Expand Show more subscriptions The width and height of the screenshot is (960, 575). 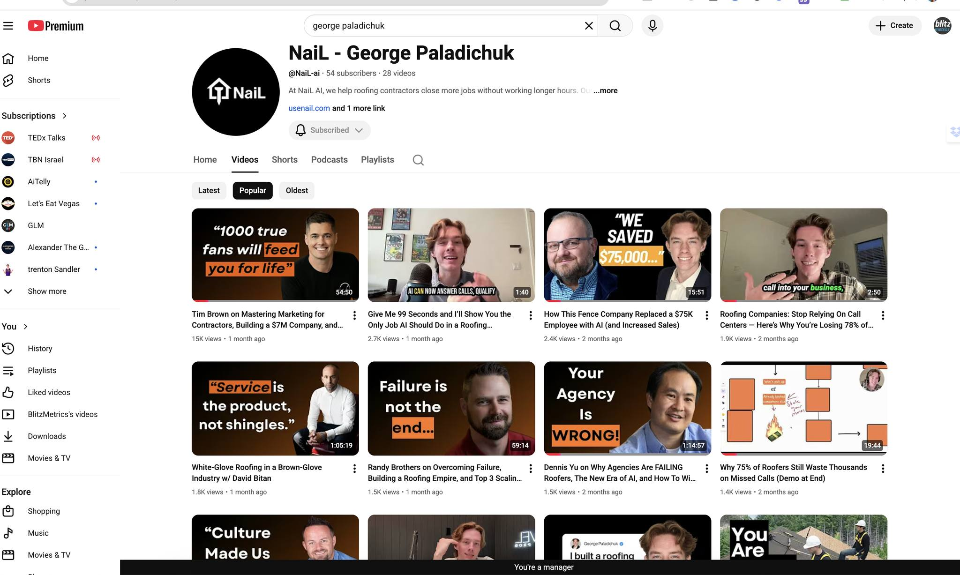[x=47, y=291]
